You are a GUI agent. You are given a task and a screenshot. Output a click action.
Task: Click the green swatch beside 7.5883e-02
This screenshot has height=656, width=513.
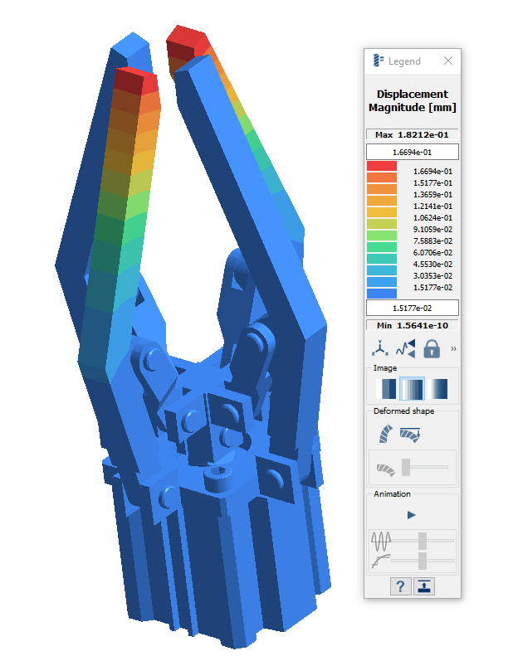point(382,236)
